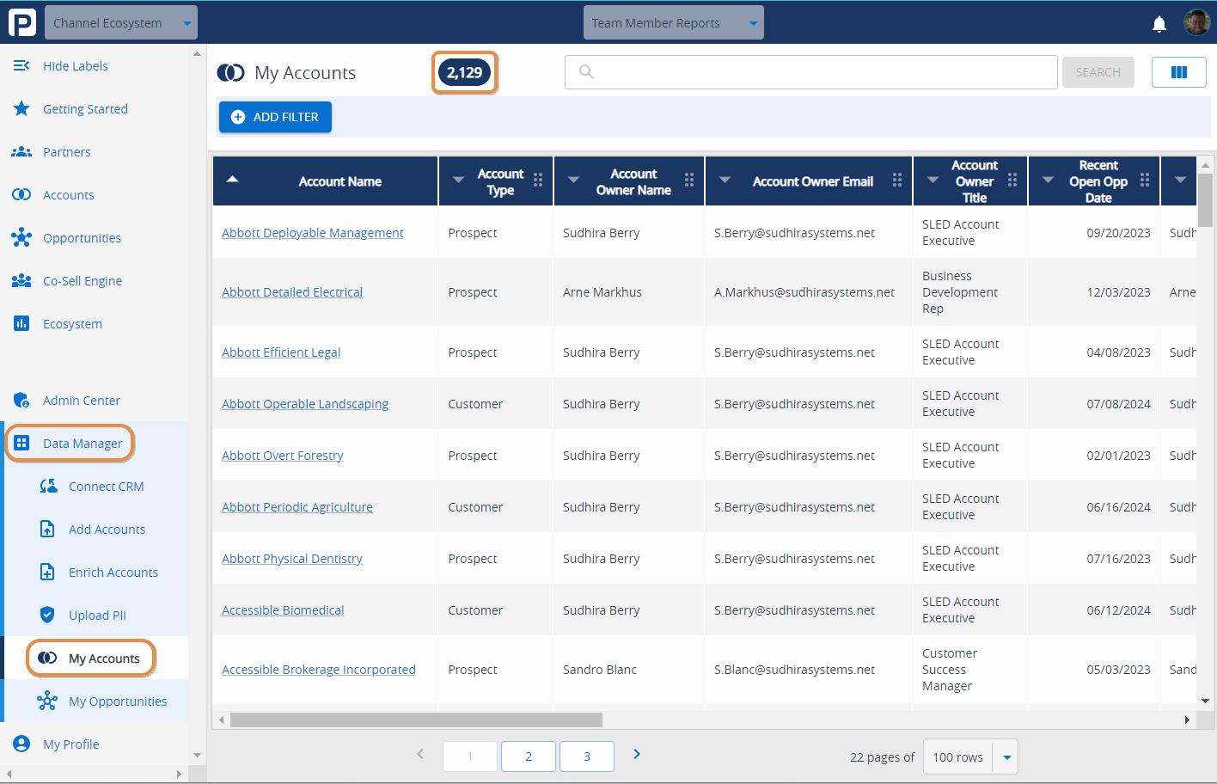
Task: Open the 100 rows per page dropdown
Action: (971, 756)
